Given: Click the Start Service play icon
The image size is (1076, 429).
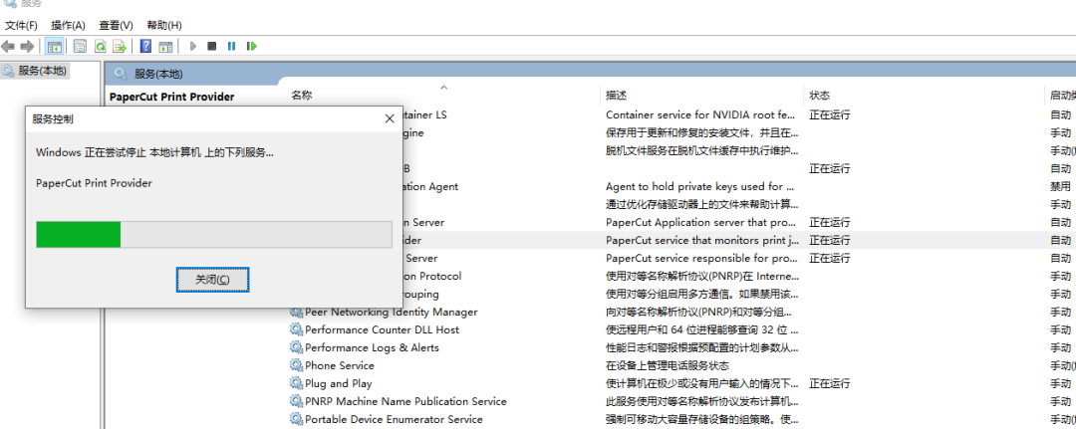Looking at the screenshot, I should click(193, 47).
